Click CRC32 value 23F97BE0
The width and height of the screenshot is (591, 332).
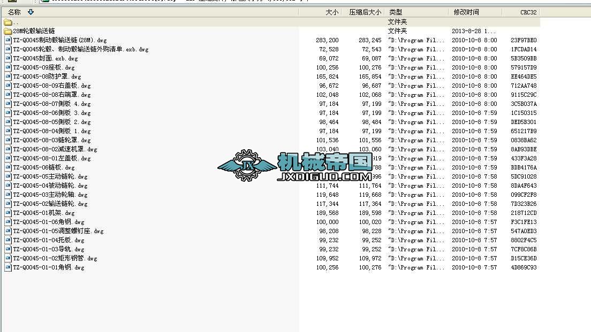(x=524, y=40)
